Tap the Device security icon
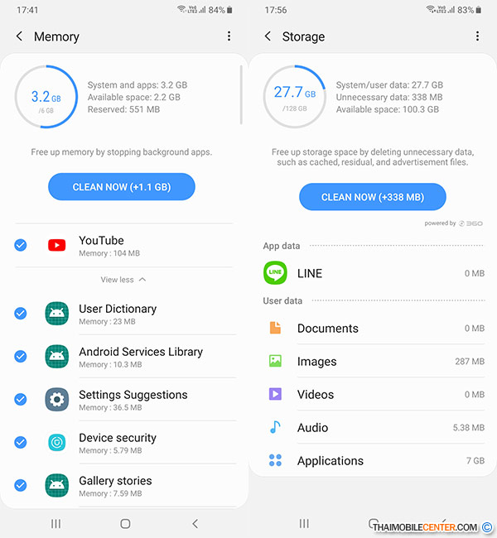This screenshot has height=538, width=497. click(56, 442)
